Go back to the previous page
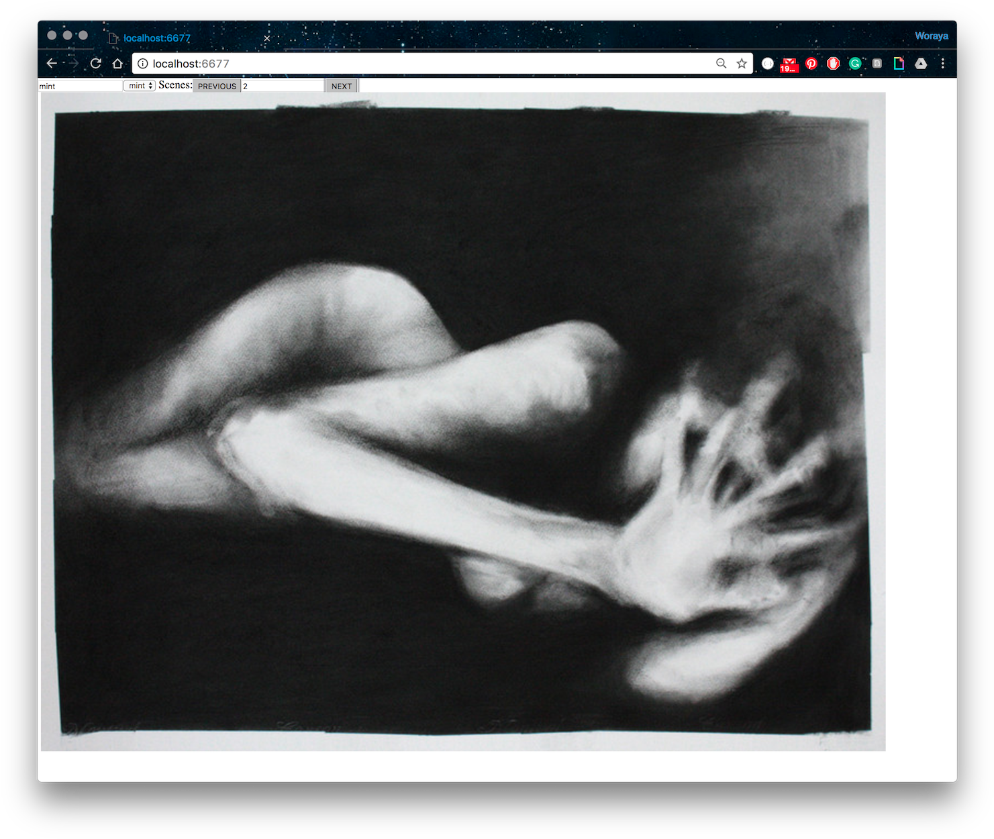Screen dimensions: 994x839 pyautogui.click(x=52, y=63)
